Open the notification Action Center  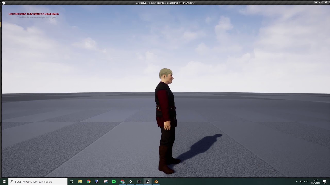(325, 181)
